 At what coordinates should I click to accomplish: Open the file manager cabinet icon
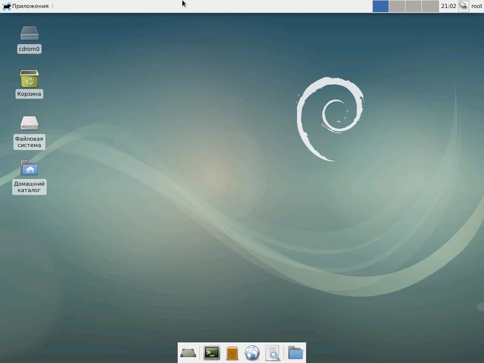[x=232, y=353]
